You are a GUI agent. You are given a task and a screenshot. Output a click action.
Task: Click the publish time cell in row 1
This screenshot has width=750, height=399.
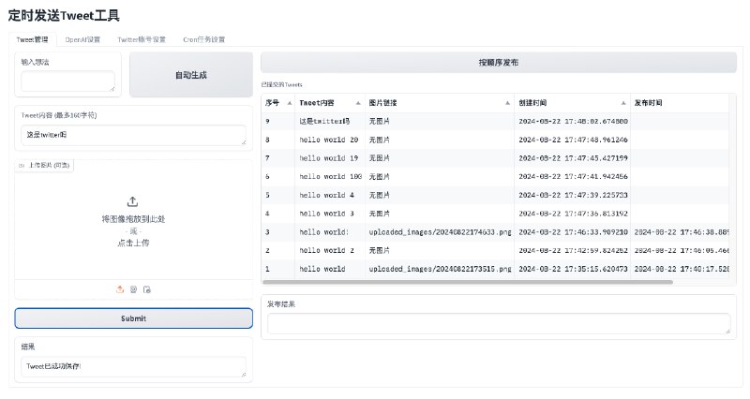click(681, 269)
